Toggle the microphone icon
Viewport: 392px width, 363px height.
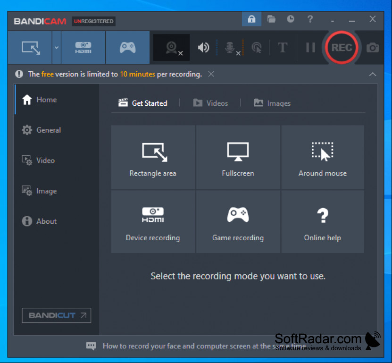(230, 48)
